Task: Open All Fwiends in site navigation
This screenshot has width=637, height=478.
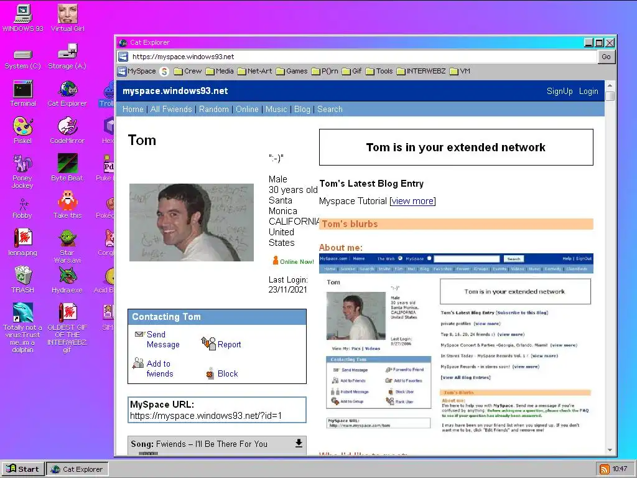Action: pos(171,110)
